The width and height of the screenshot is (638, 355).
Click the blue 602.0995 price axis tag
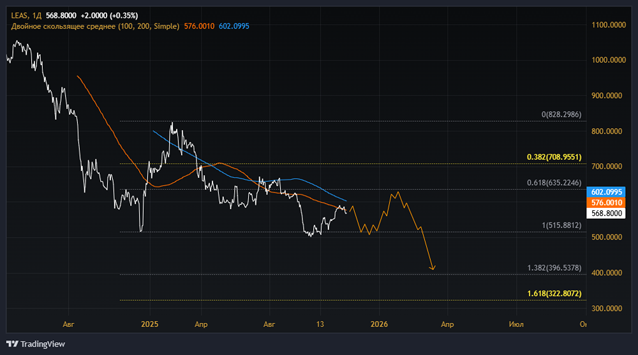coord(606,192)
